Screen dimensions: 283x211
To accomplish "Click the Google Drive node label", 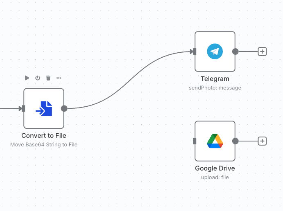I will [x=215, y=168].
